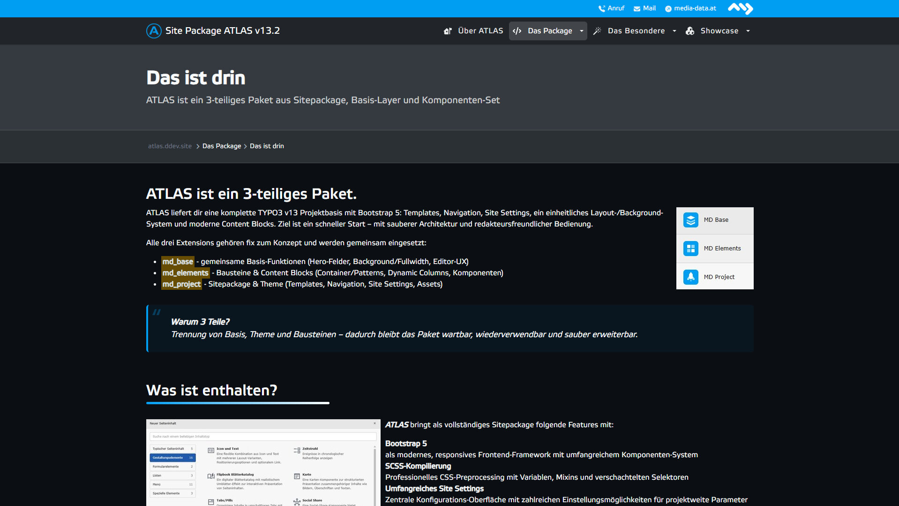Image resolution: width=899 pixels, height=506 pixels.
Task: Click the media-data logo in top right corner
Action: pyautogui.click(x=740, y=8)
